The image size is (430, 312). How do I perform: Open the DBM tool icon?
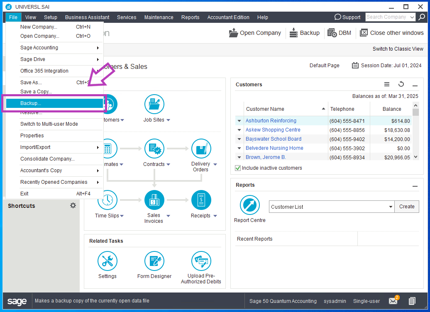point(332,33)
